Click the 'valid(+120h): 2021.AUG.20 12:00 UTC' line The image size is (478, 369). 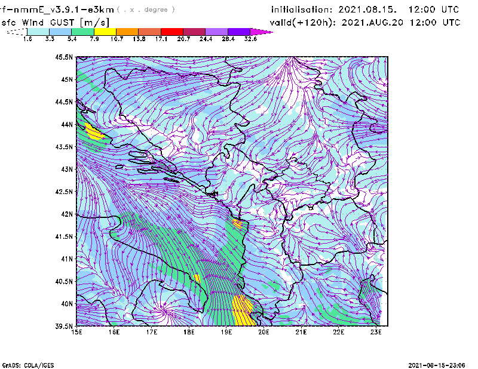click(365, 23)
